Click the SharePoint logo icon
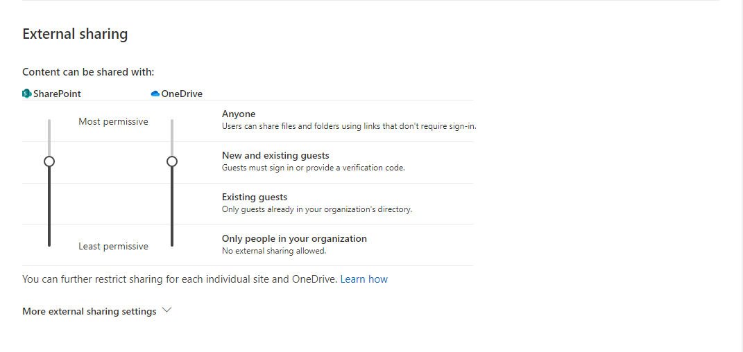The width and height of the screenshot is (743, 352). coord(26,94)
